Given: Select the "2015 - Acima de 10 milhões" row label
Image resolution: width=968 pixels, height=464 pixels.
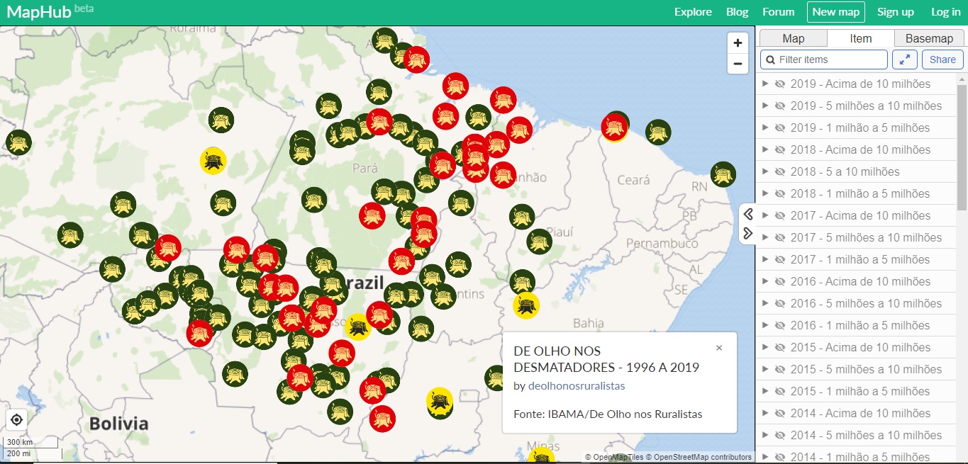Looking at the screenshot, I should 860,347.
